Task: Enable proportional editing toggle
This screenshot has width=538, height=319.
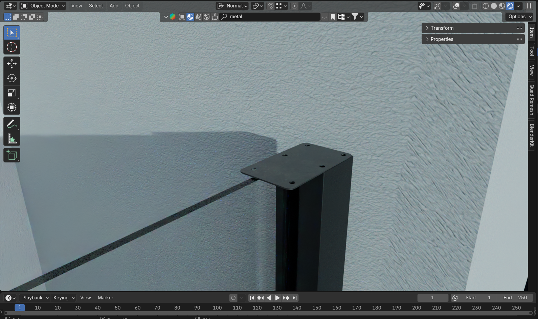Action: pyautogui.click(x=294, y=6)
